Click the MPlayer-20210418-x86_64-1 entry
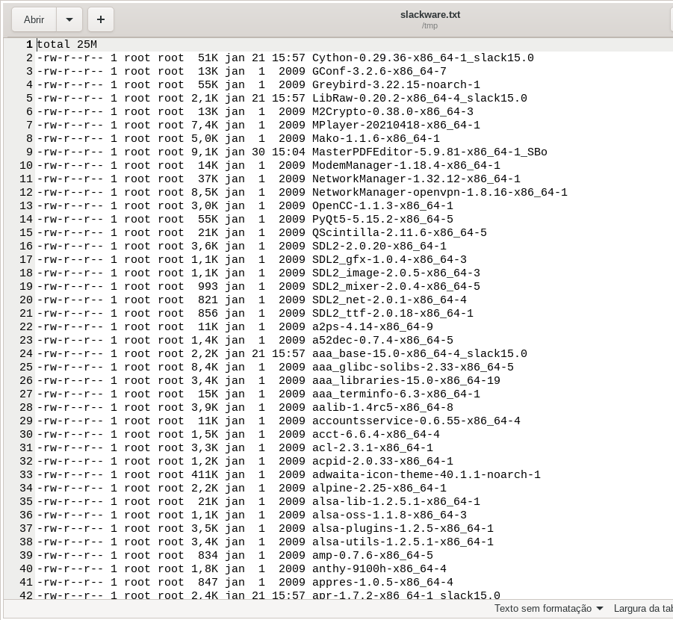 396,125
